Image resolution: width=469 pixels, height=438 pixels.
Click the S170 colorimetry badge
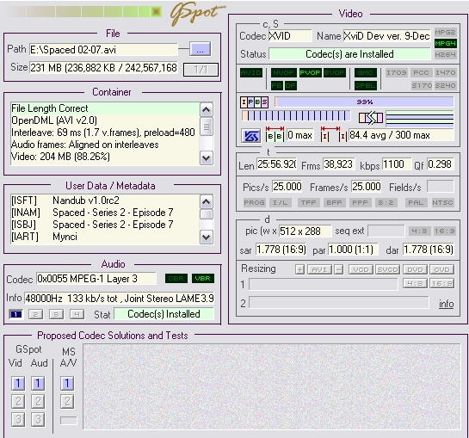pos(422,85)
